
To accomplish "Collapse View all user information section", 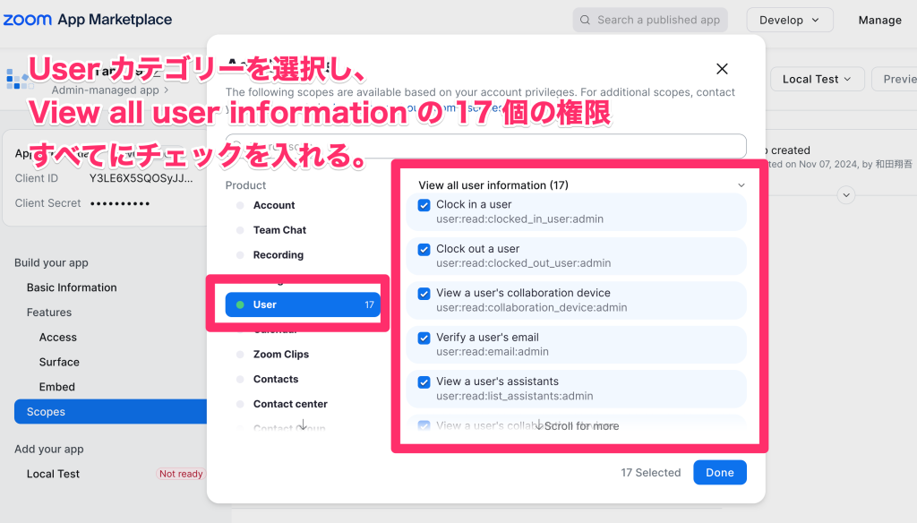I will (741, 185).
